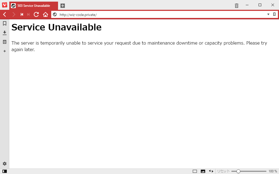
Task: Open the Vivaldi menu logo
Action: point(4,5)
